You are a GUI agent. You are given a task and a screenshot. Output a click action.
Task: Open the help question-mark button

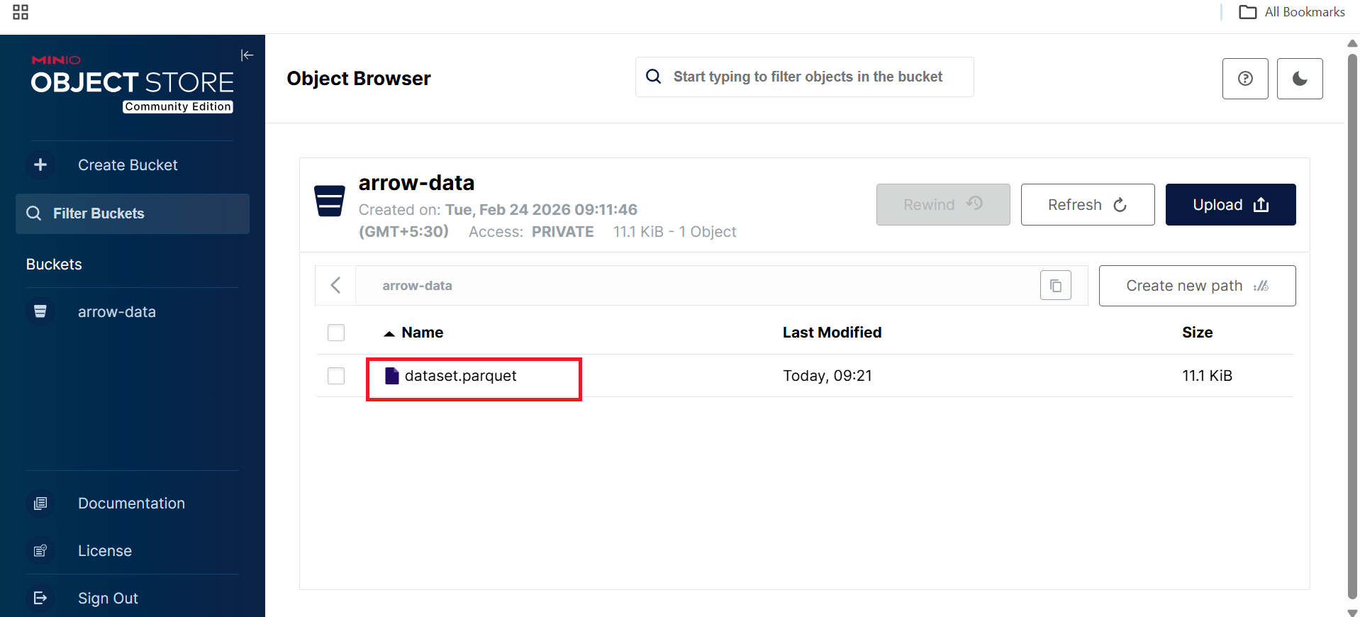click(1245, 79)
